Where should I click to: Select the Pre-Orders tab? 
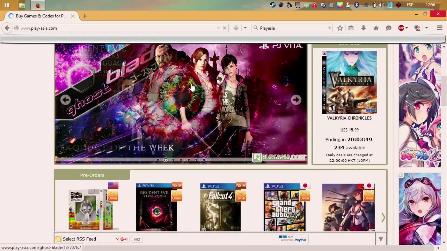point(92,175)
